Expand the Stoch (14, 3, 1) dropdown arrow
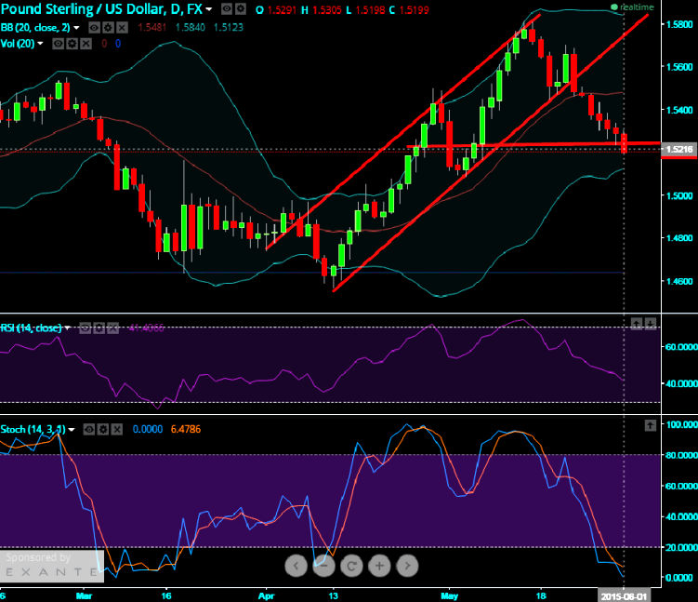Viewport: 698px width, 602px height. pos(72,430)
